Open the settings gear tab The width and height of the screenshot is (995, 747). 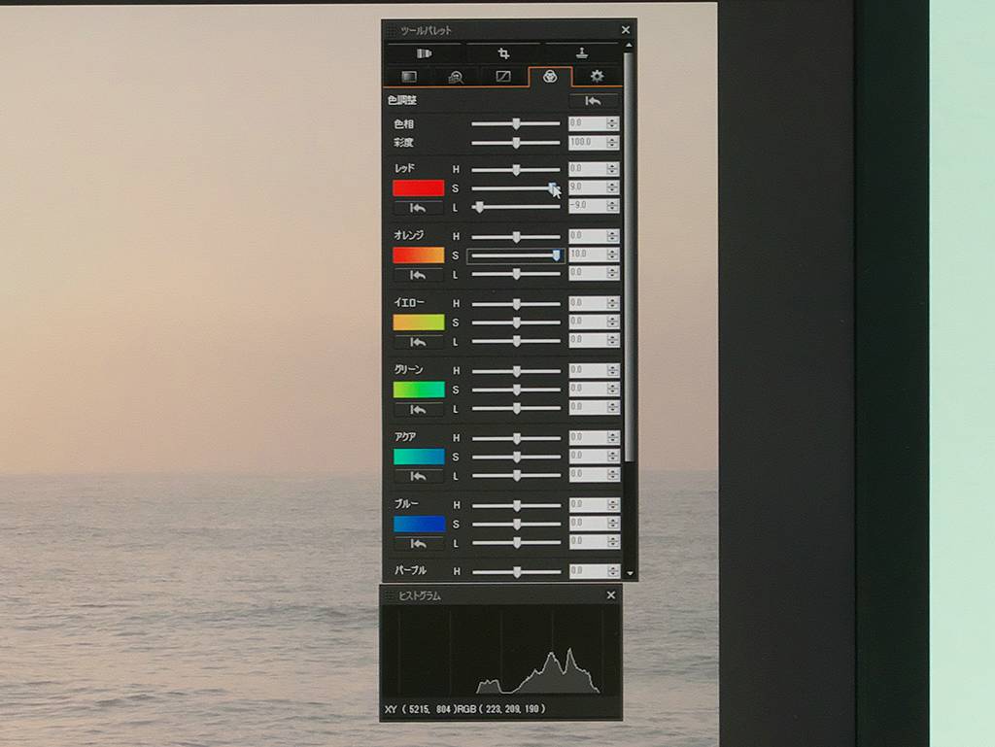[x=598, y=77]
